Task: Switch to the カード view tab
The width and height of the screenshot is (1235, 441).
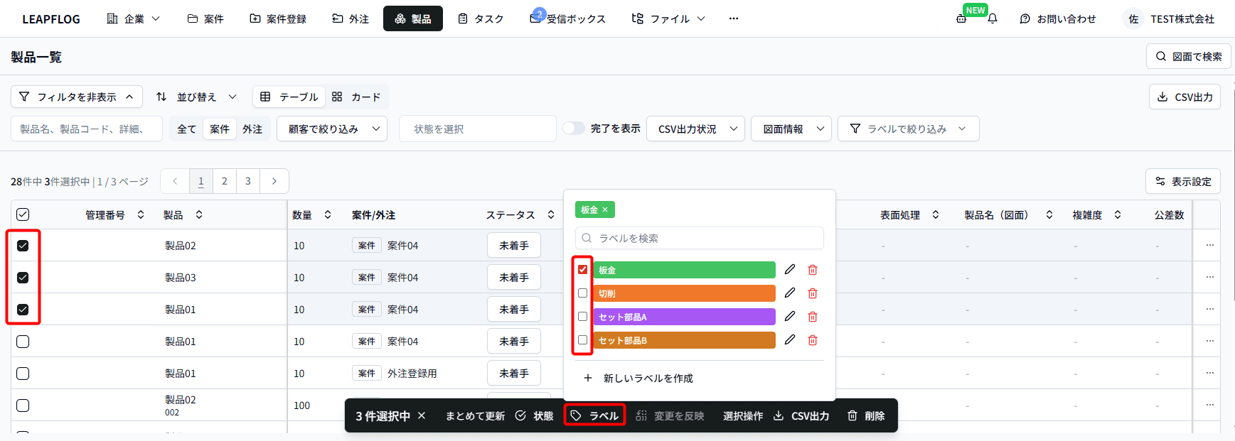Action: [x=357, y=97]
